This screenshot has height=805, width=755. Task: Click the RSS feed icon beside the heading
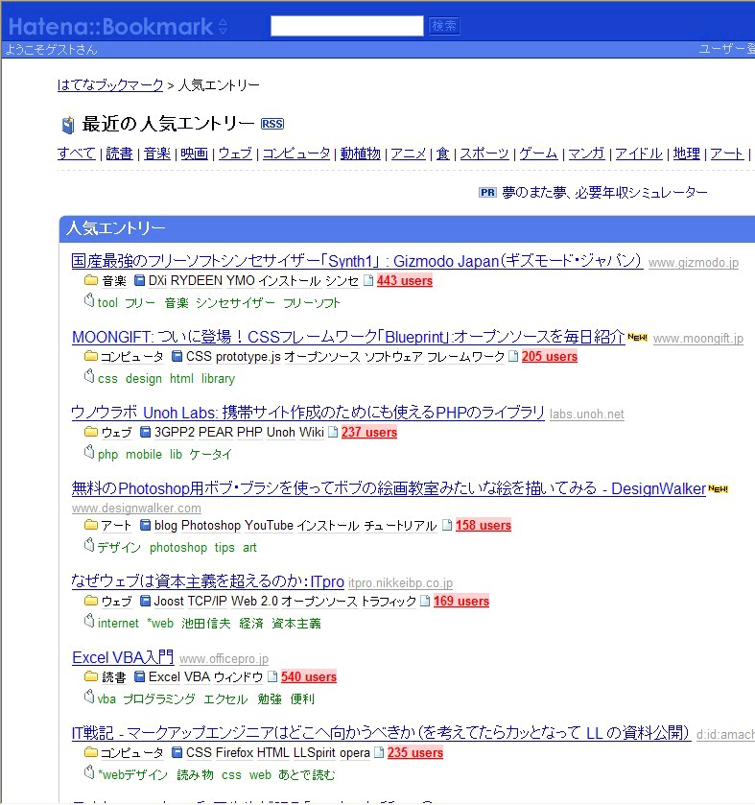(x=272, y=124)
